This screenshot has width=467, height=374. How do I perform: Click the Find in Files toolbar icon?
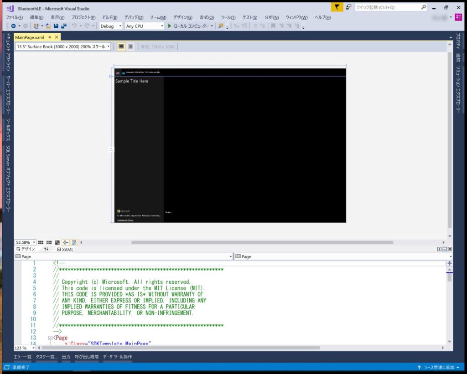click(221, 26)
